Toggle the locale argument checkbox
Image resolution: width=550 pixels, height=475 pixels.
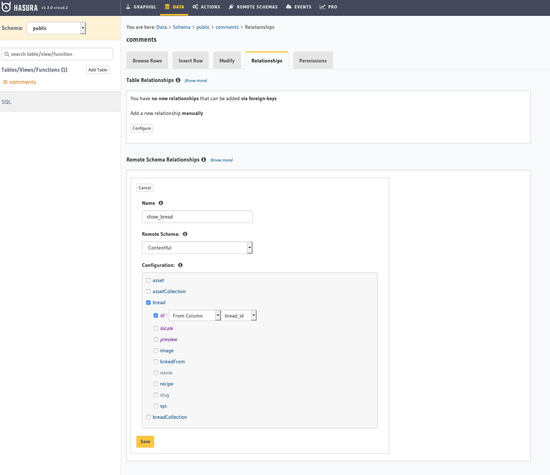click(x=156, y=328)
